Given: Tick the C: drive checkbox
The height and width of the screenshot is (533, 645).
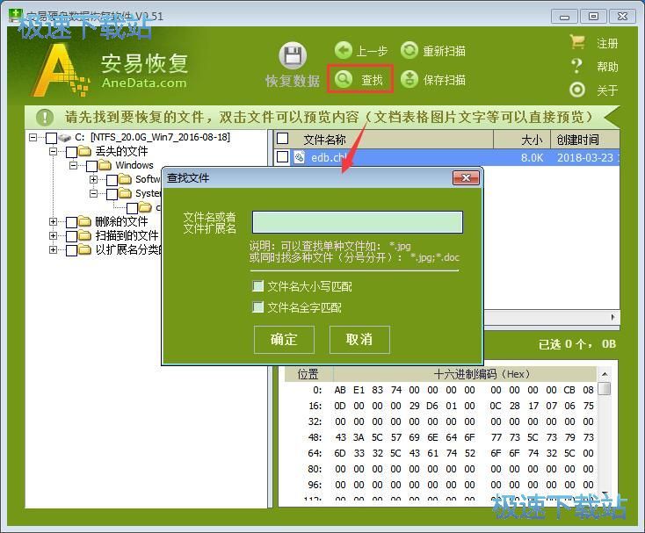Looking at the screenshot, I should coord(51,138).
